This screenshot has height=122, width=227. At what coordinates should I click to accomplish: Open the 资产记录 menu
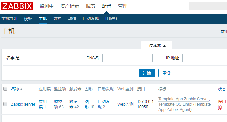pyautogui.click(x=70, y=6)
